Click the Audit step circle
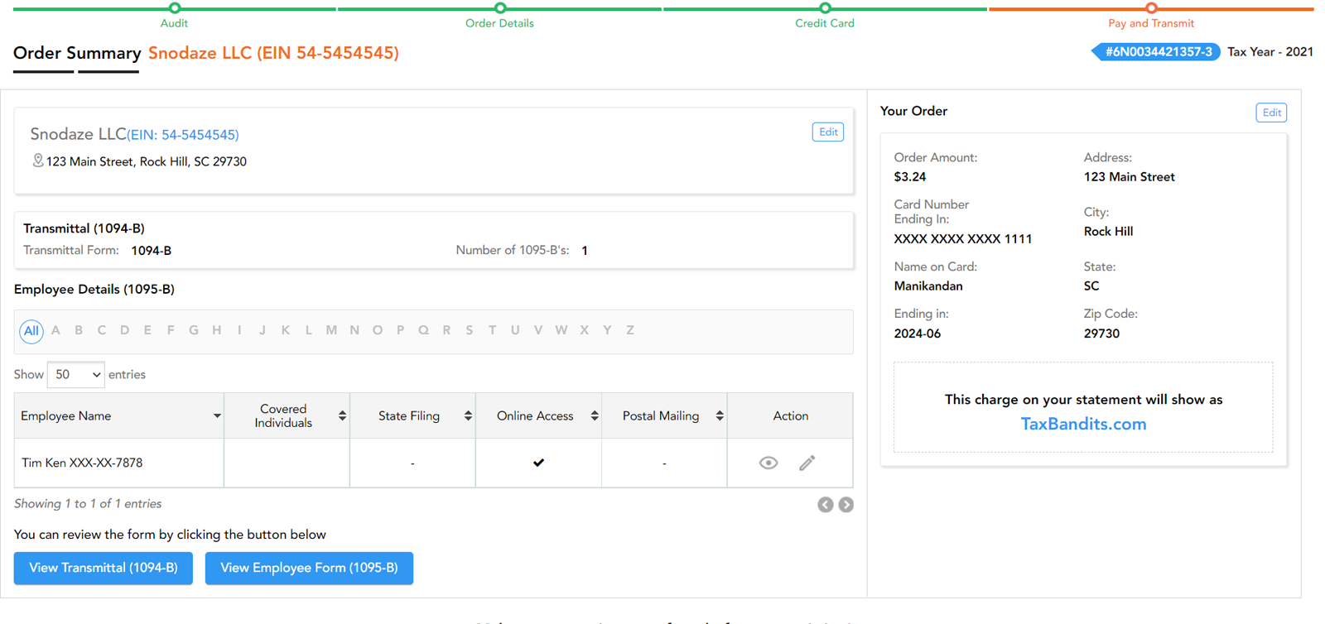The width and height of the screenshot is (1325, 624). pos(174,8)
